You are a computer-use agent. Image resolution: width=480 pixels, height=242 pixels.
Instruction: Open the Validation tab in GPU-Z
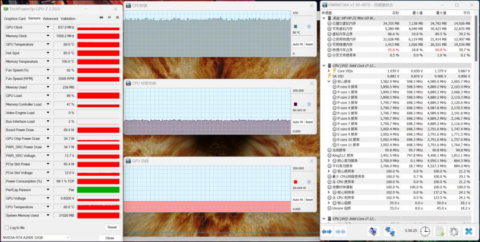[68, 19]
